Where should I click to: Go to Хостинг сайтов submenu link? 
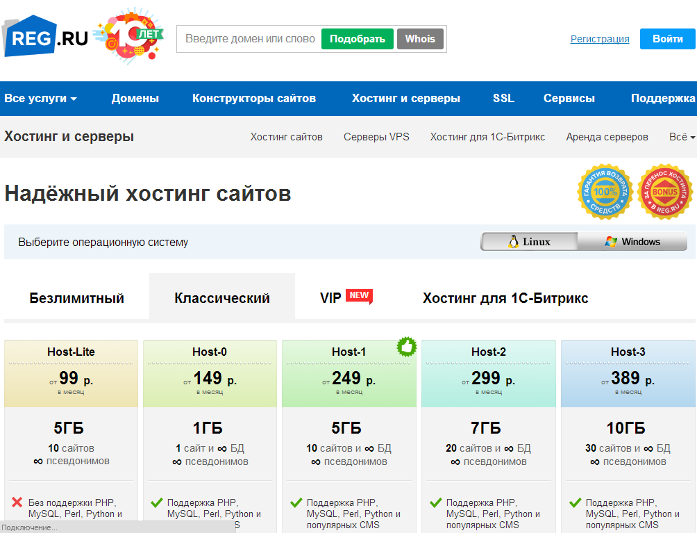point(286,137)
